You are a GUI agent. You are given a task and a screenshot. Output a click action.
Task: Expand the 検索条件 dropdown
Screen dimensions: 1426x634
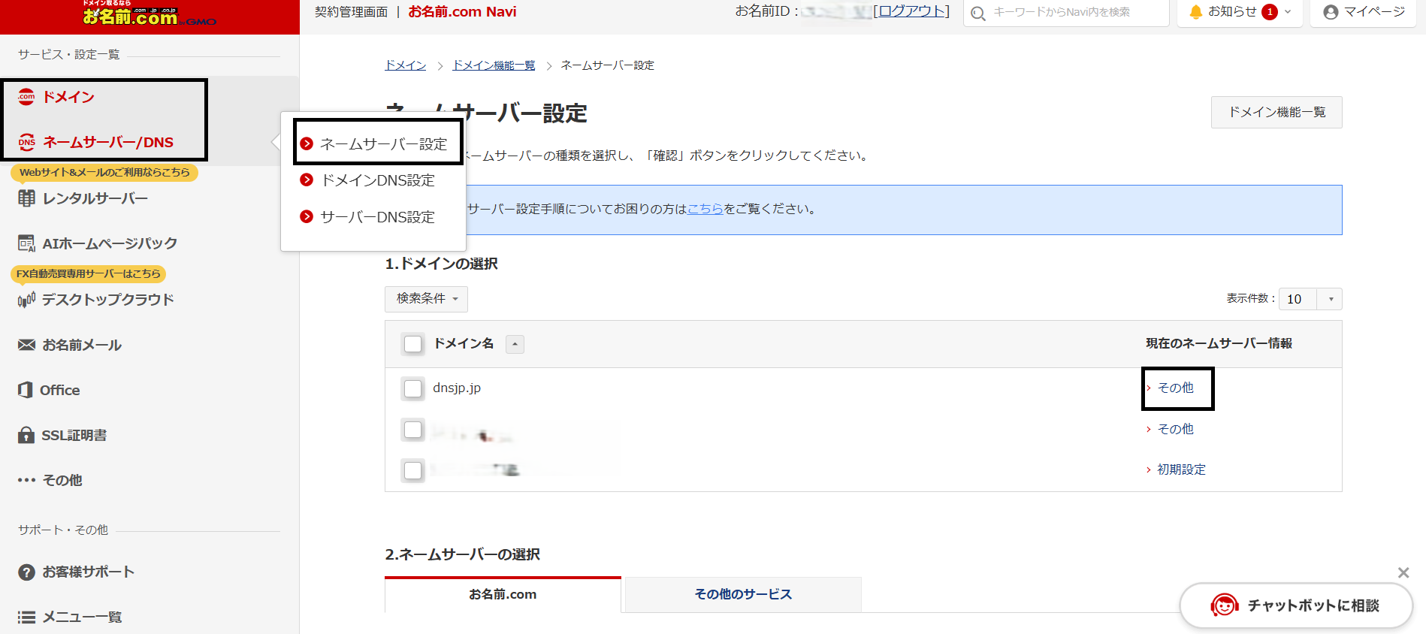point(426,299)
